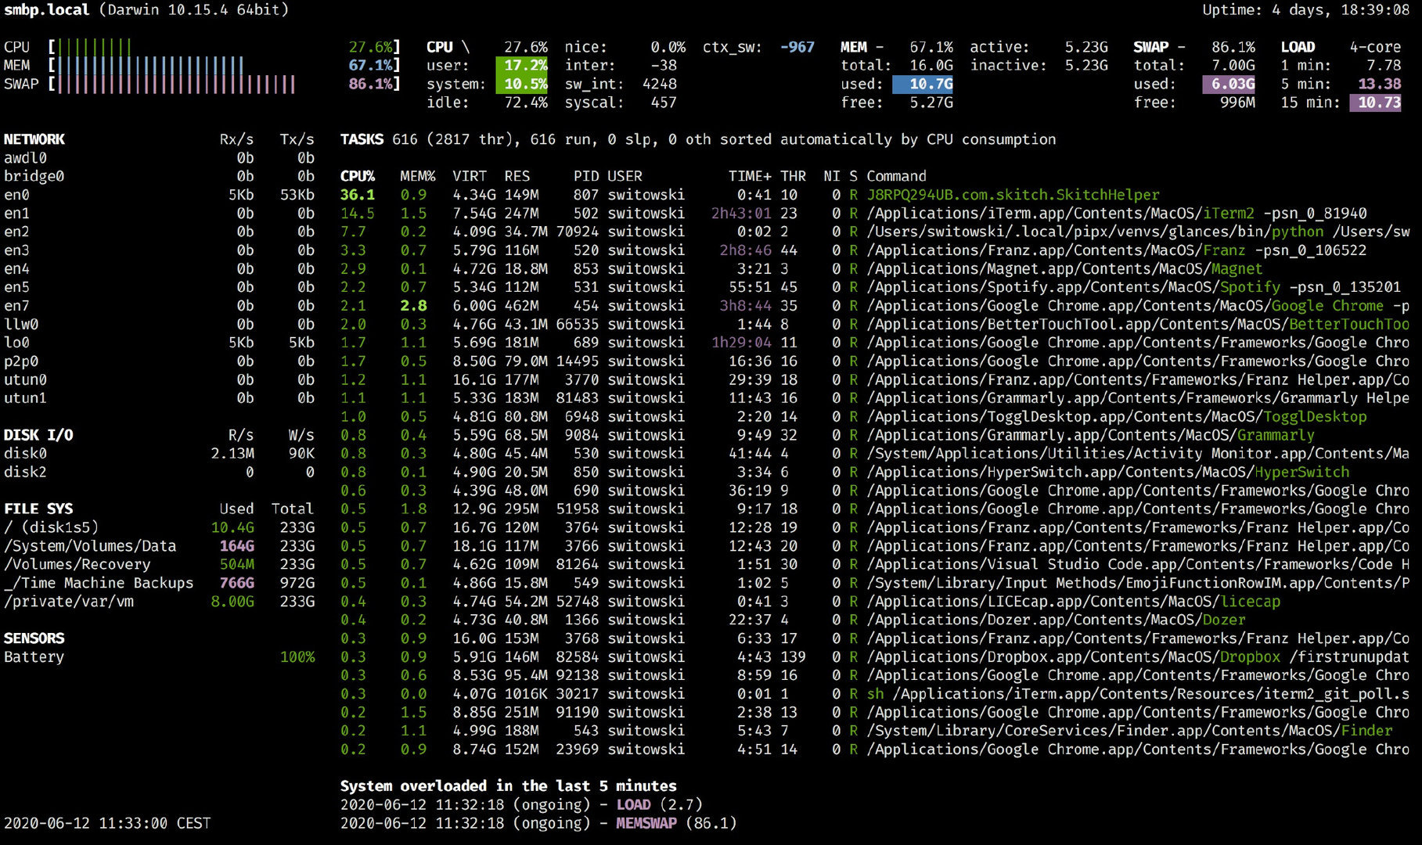Click the MEM% column header
Viewport: 1422px width, 845px height.
(x=417, y=176)
